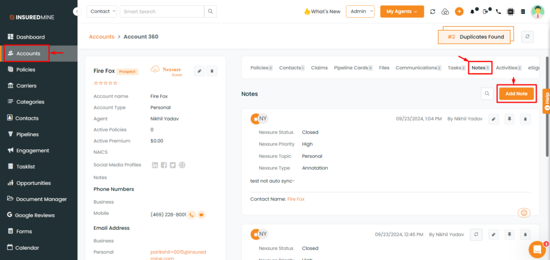
Task: Open the Communications tab
Action: click(418, 68)
